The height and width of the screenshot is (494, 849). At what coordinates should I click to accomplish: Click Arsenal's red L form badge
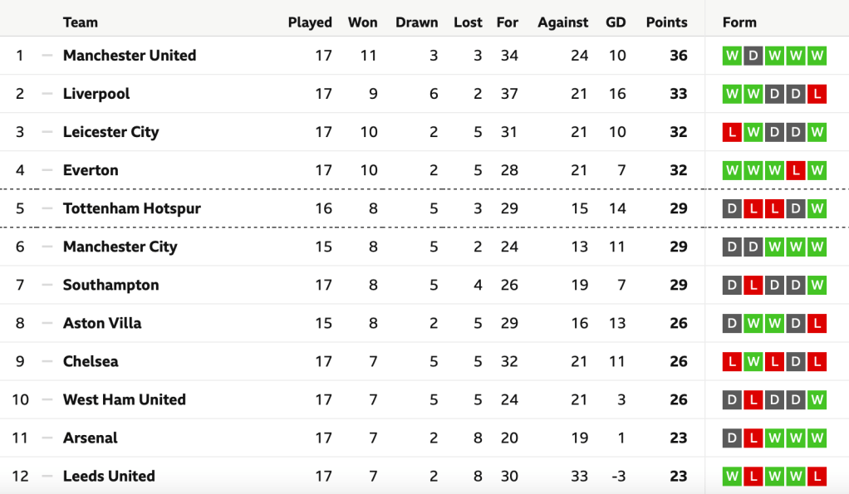click(x=753, y=438)
